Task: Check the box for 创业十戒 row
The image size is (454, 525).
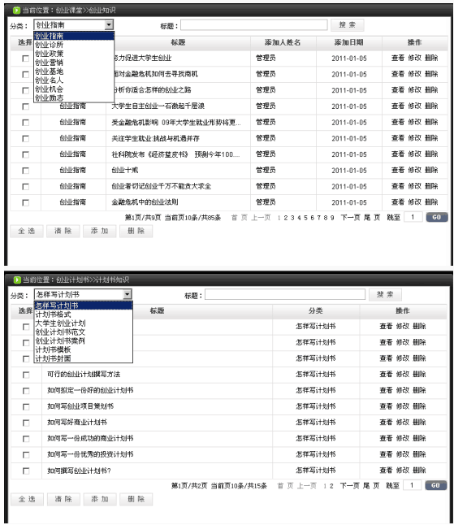Action: click(25, 171)
